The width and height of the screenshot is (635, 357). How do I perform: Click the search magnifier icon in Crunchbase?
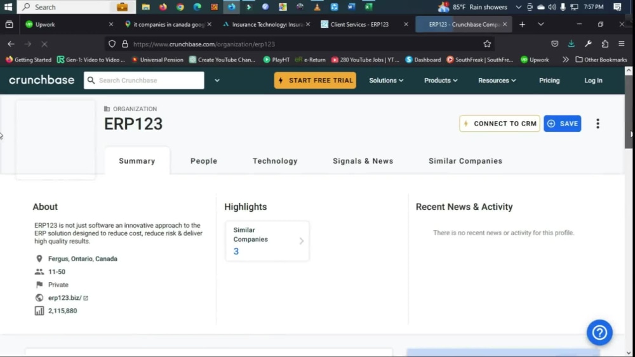91,81
